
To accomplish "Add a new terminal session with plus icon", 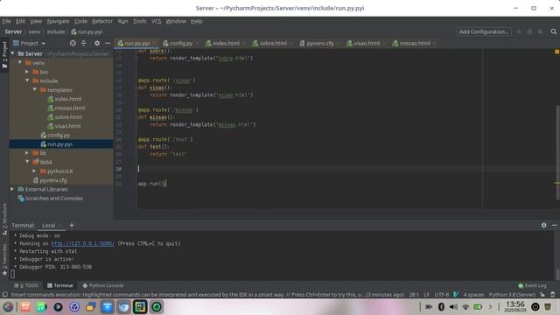I will [72, 226].
